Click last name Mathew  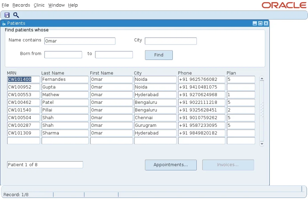coord(65,95)
